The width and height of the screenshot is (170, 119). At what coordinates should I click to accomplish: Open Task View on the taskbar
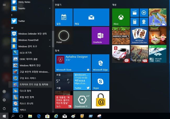21,116
